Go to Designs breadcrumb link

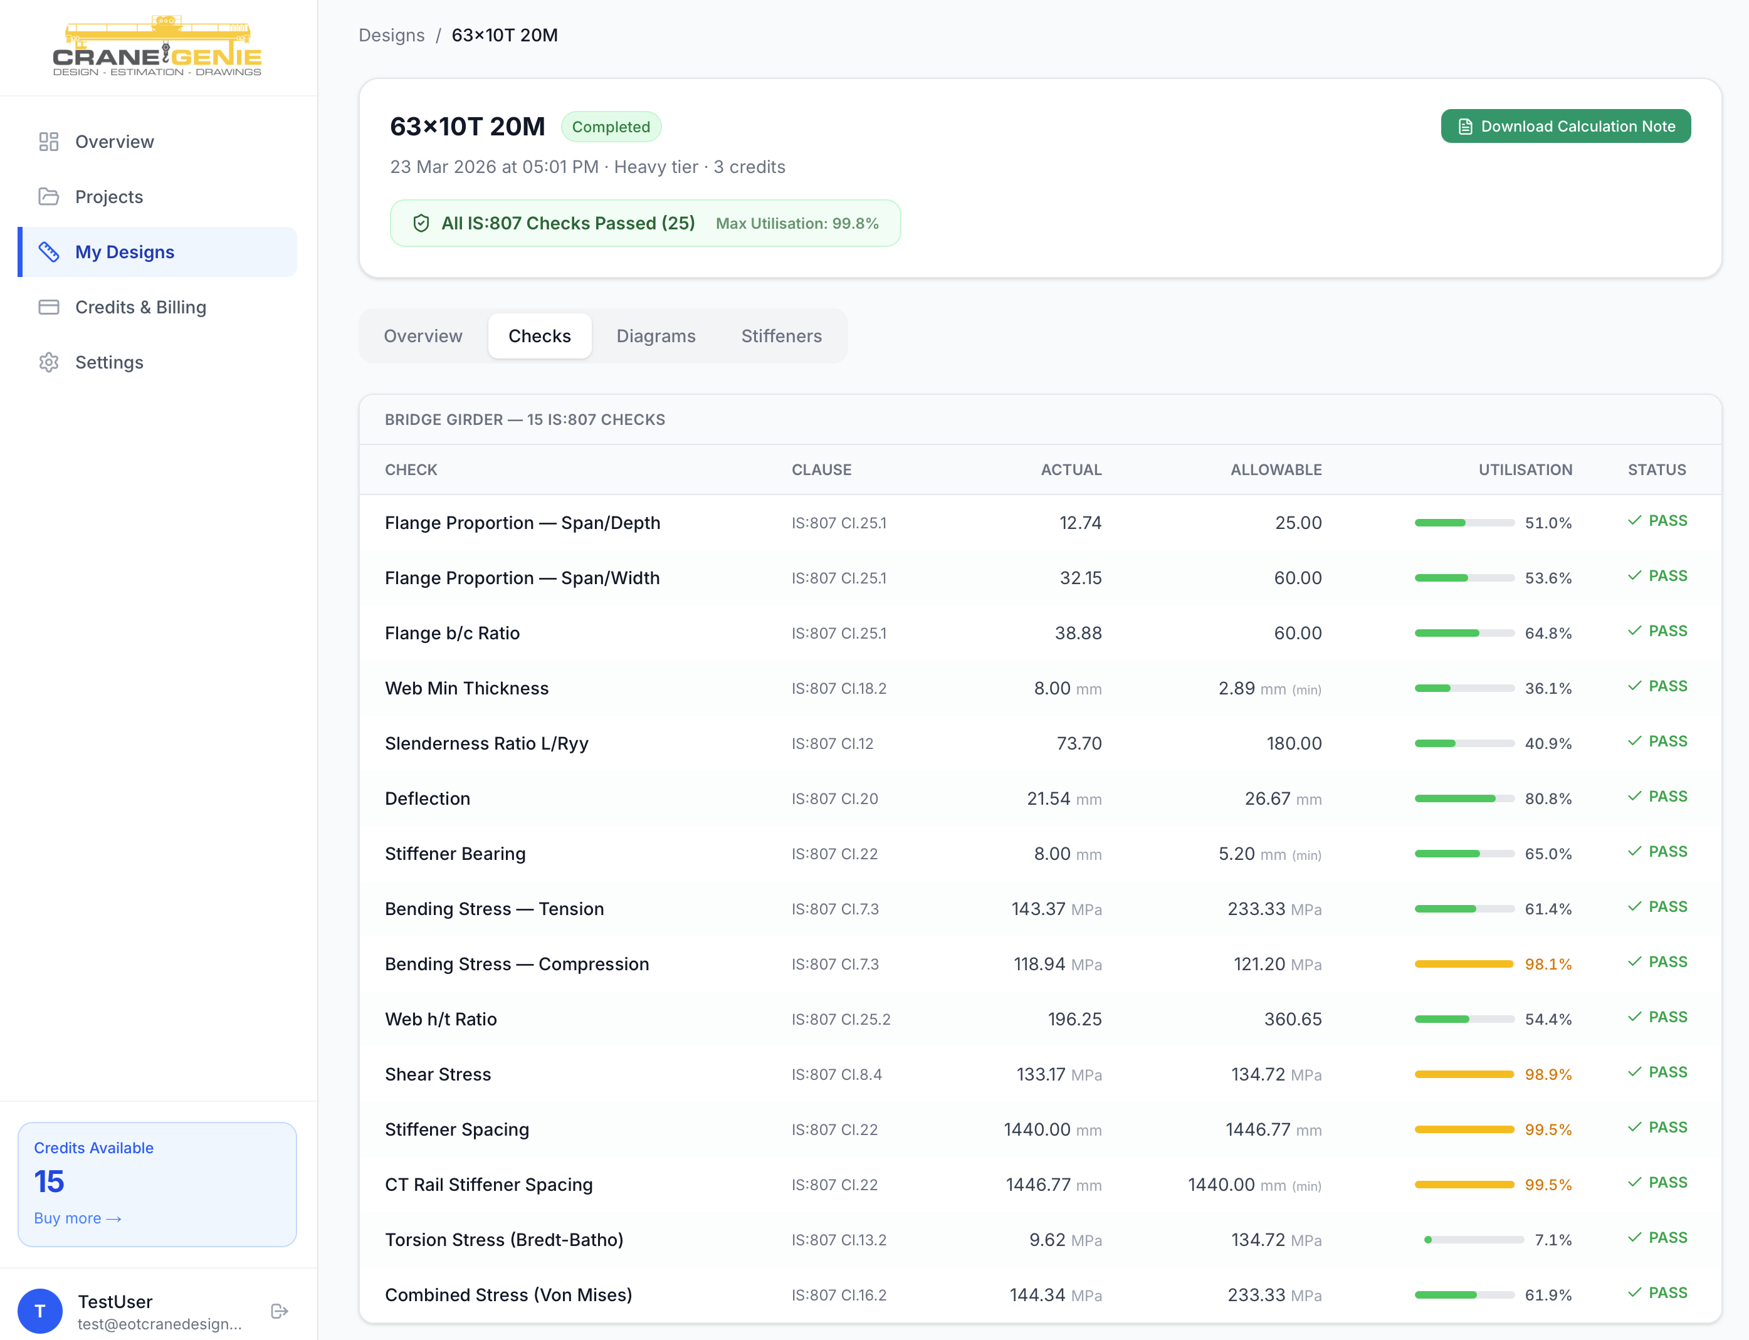tap(391, 35)
